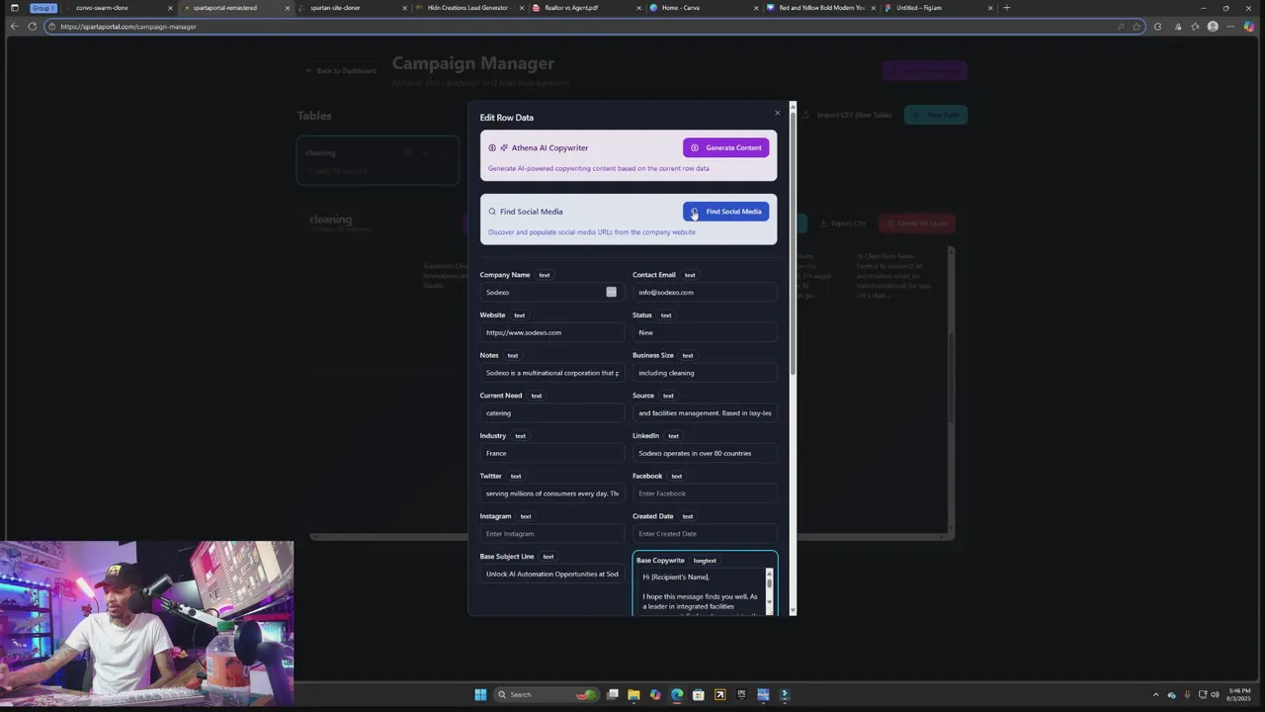Image resolution: width=1265 pixels, height=712 pixels.
Task: Click the LinkedIn field
Action: (x=704, y=453)
